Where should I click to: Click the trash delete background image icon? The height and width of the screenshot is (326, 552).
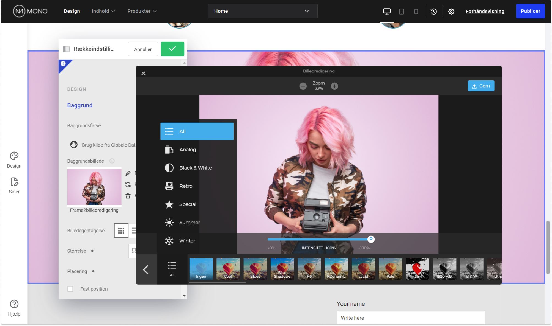[128, 196]
